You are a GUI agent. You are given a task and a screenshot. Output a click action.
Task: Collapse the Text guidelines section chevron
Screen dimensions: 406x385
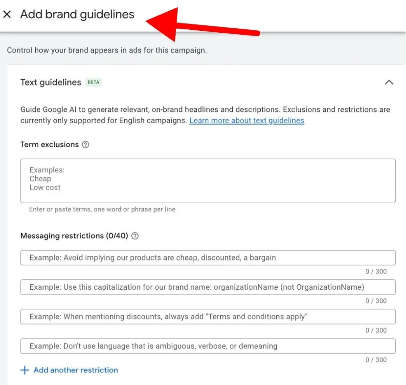click(389, 82)
